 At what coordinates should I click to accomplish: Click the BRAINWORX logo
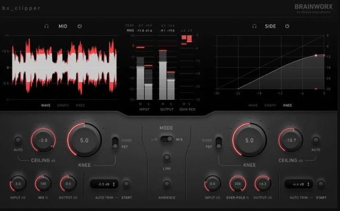tap(313, 7)
